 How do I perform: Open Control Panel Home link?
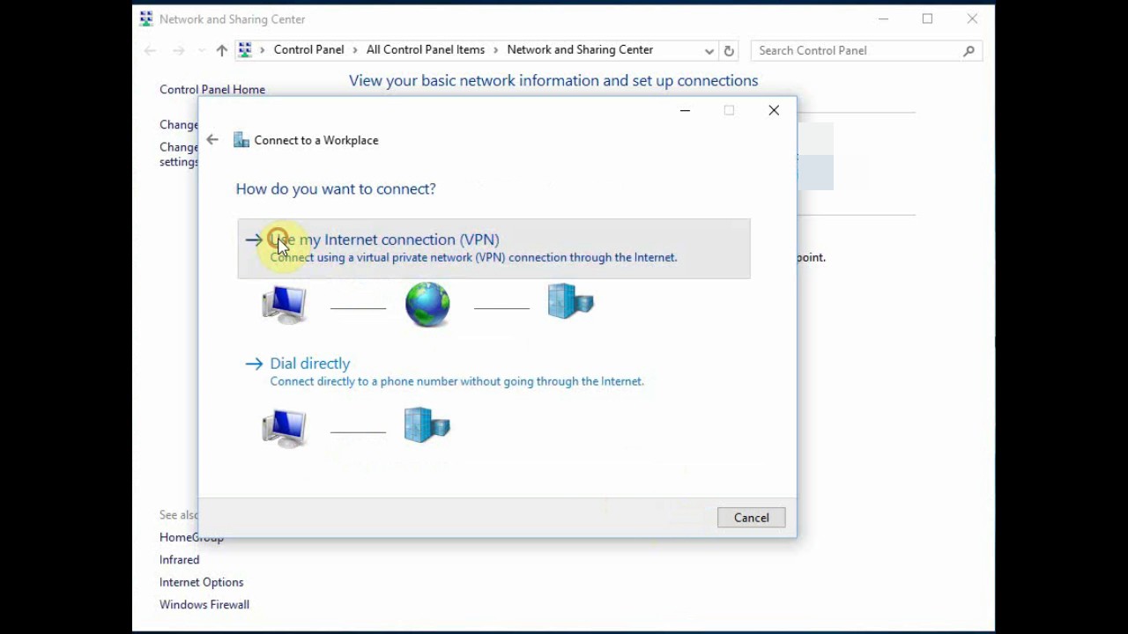(212, 89)
